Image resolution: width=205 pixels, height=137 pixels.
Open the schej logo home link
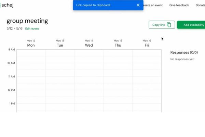tap(7, 5)
